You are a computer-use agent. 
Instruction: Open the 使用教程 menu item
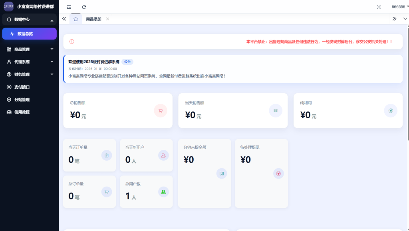coord(29,112)
